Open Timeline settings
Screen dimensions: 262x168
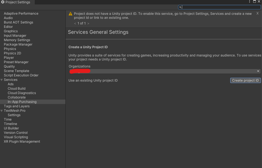(x=10, y=124)
